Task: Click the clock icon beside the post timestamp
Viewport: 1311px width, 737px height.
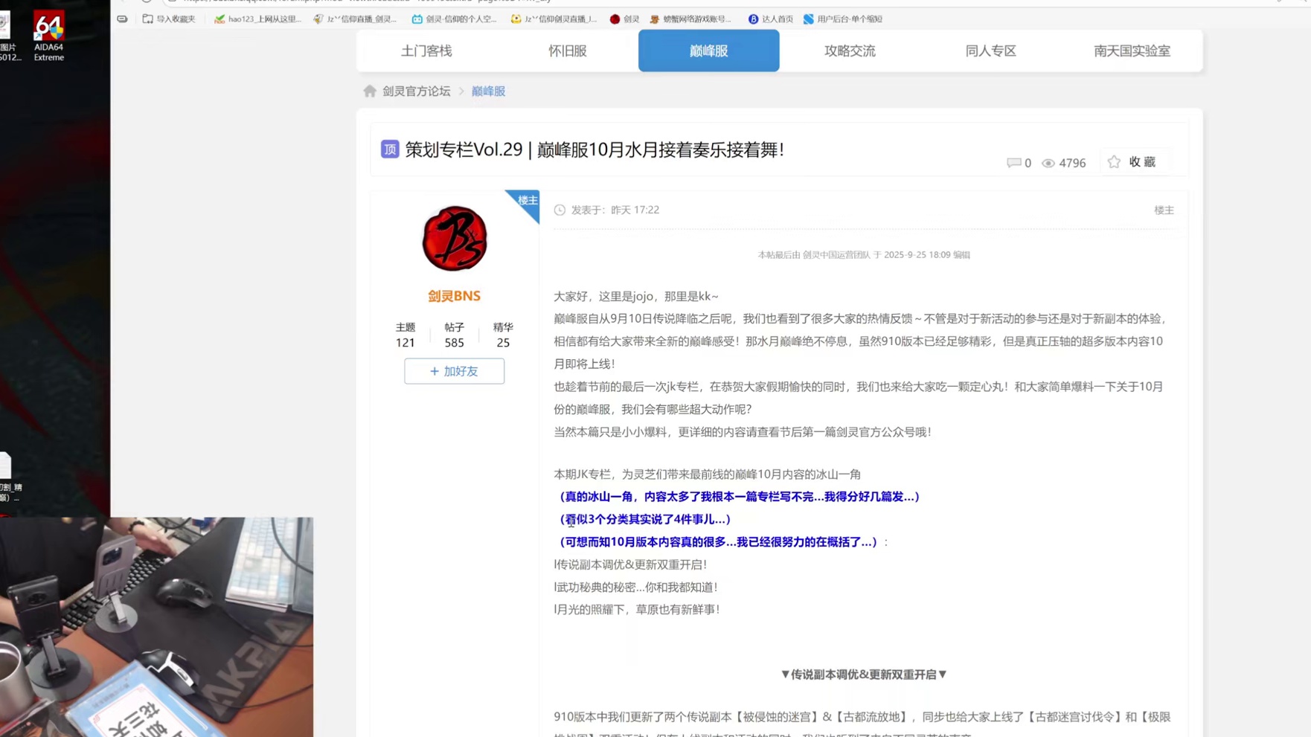Action: click(x=559, y=210)
